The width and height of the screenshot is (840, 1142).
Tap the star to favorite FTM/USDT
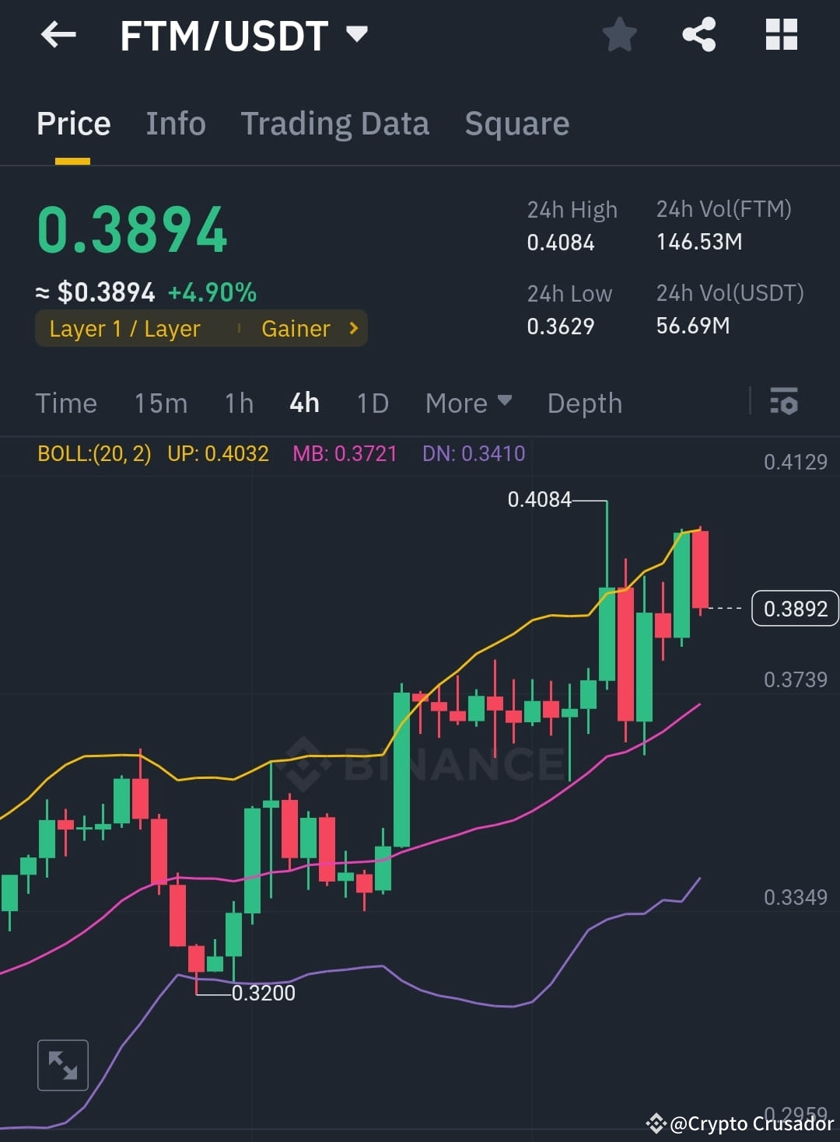[620, 34]
